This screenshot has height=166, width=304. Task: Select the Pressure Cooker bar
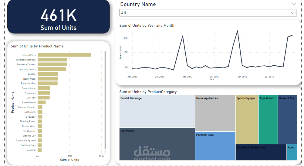52,64
